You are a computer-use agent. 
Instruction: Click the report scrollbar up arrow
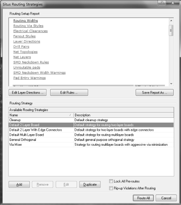(171, 20)
